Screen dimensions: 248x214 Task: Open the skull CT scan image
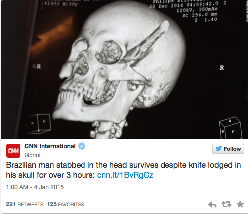(x=125, y=69)
